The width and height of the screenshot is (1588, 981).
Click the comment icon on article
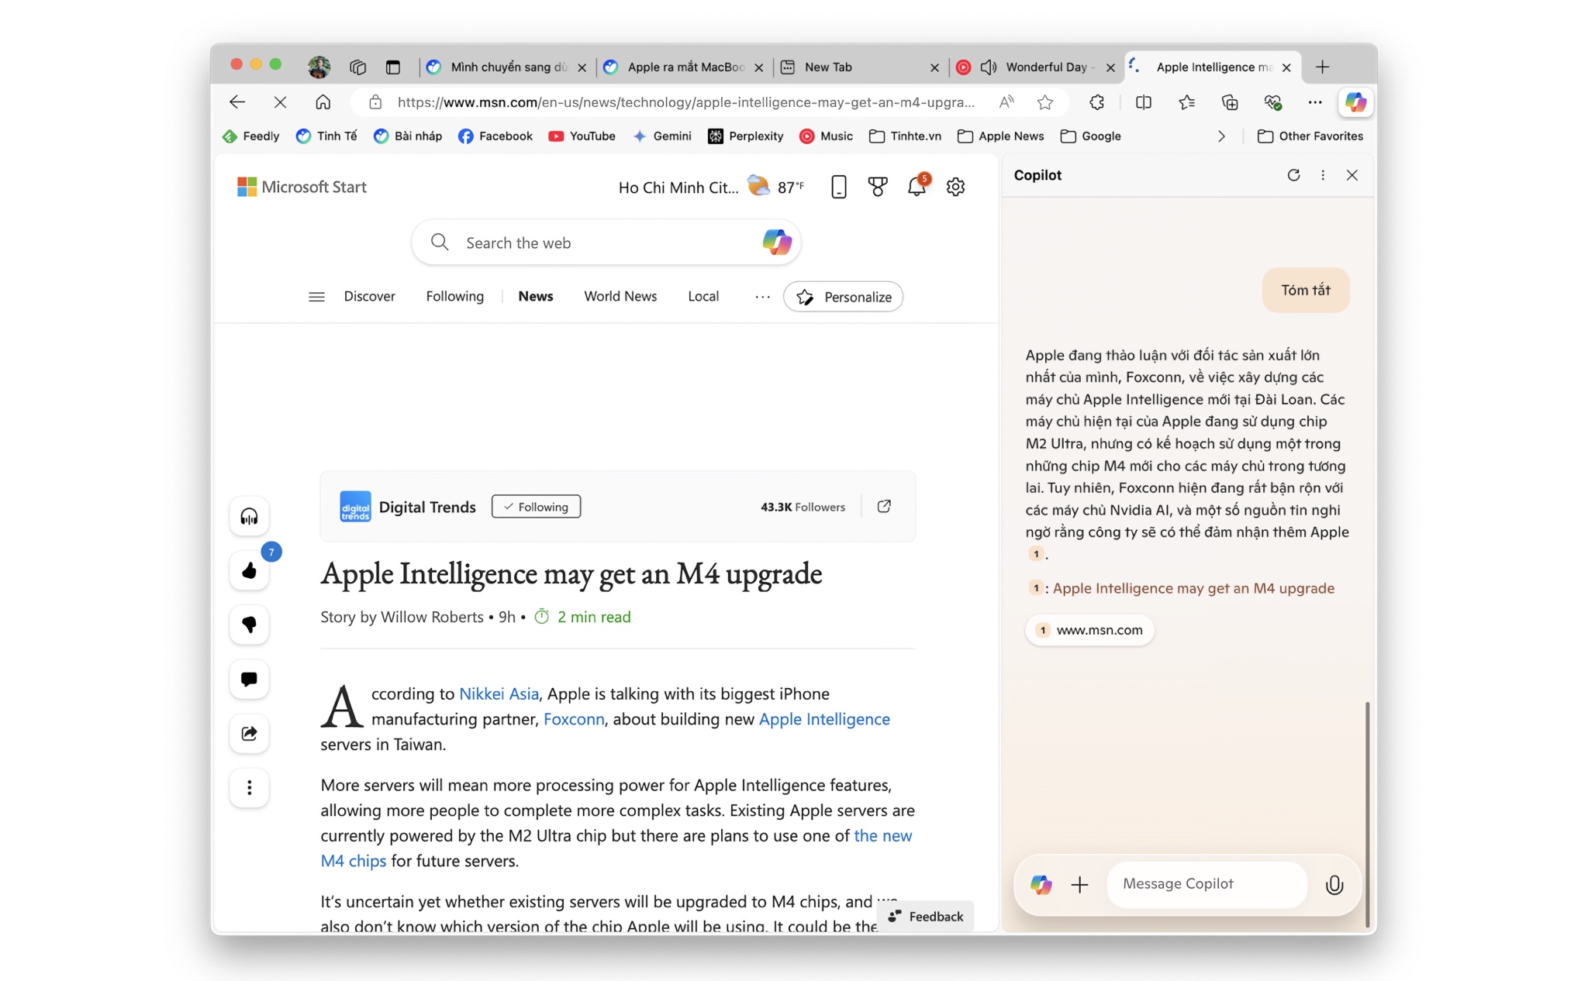(248, 678)
